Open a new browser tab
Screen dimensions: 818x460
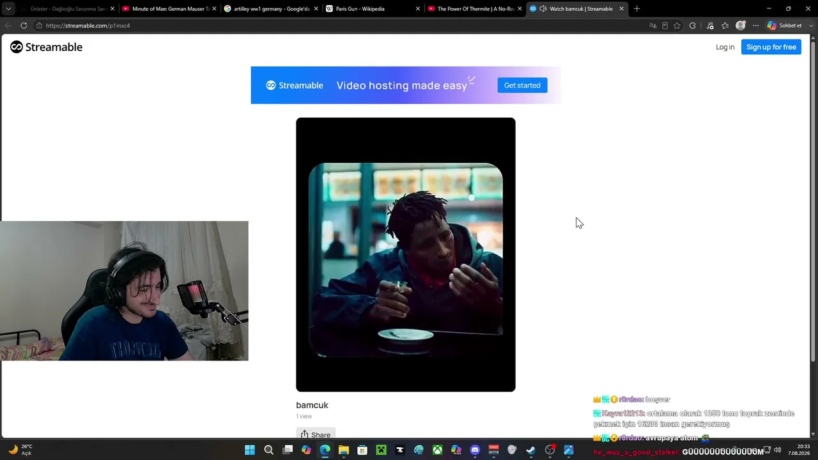pyautogui.click(x=637, y=9)
